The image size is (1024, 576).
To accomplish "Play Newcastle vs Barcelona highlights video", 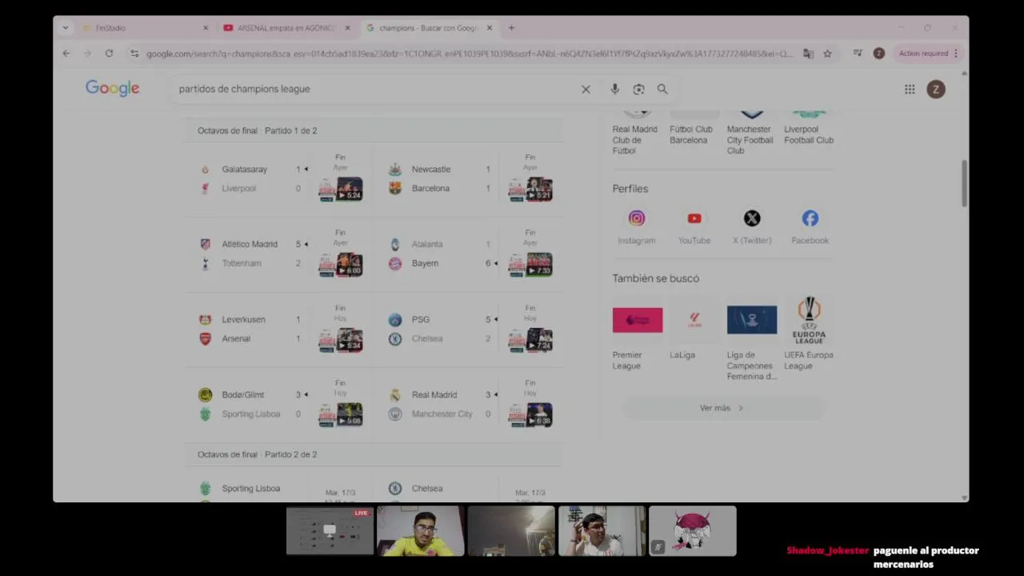I will pos(530,190).
